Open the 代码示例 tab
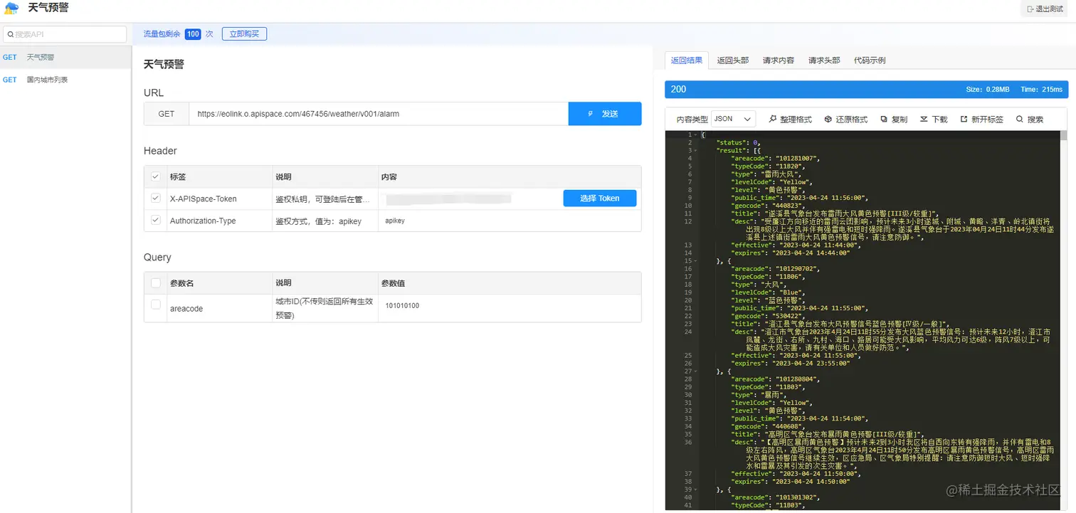Screen dimensions: 1076x513 click(870, 60)
